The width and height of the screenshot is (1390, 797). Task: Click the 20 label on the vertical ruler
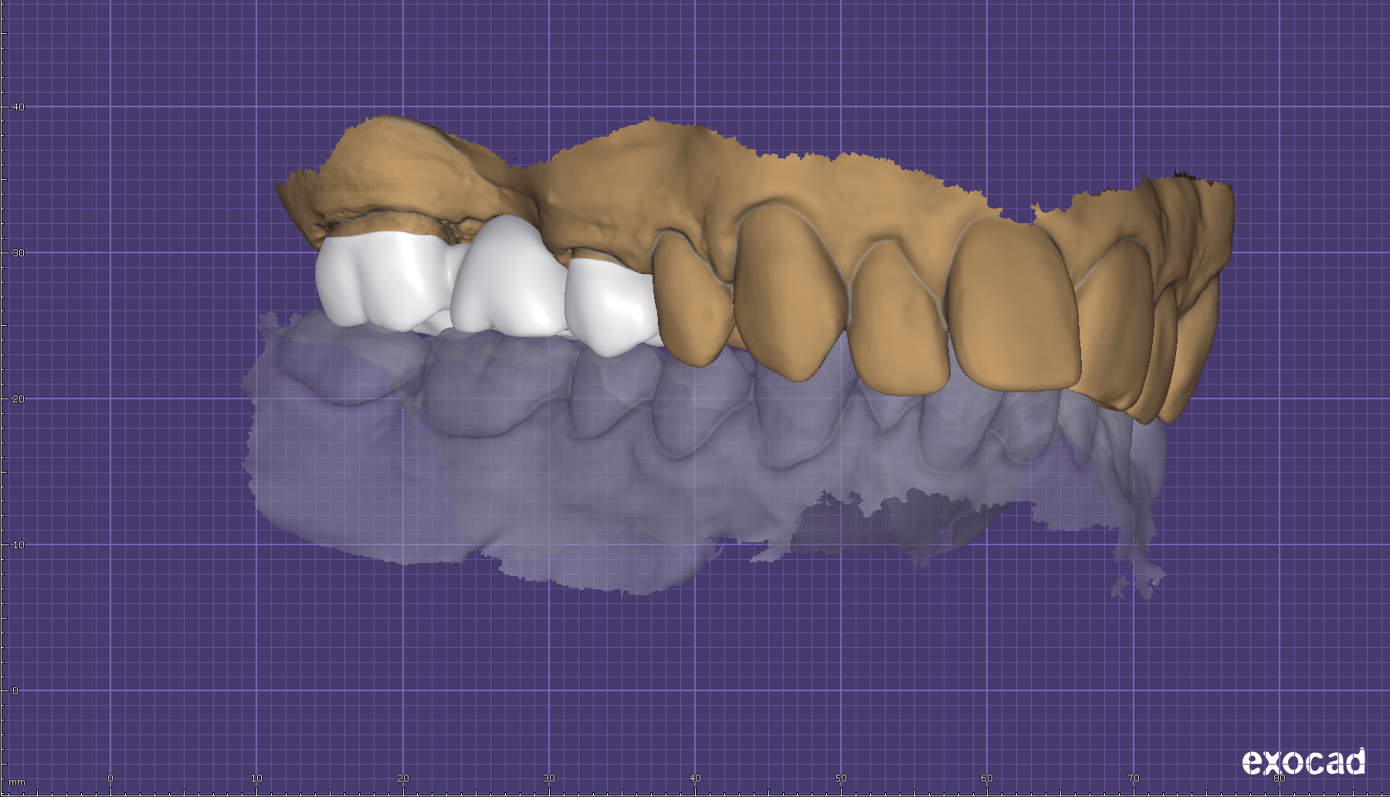pos(18,398)
